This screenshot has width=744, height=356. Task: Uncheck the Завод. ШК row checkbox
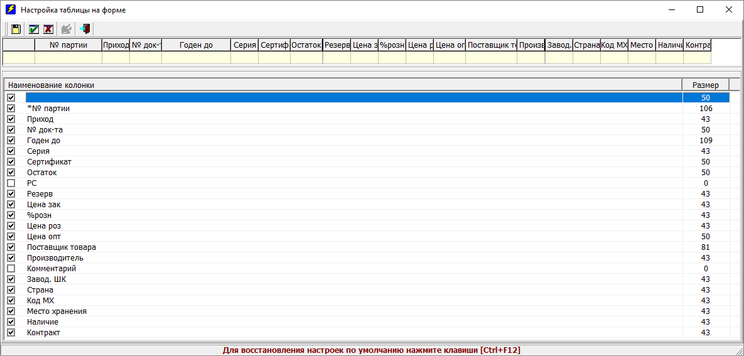click(11, 279)
